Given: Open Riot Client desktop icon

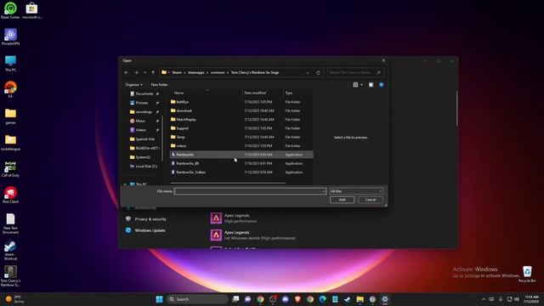Looking at the screenshot, I should coord(10,195).
